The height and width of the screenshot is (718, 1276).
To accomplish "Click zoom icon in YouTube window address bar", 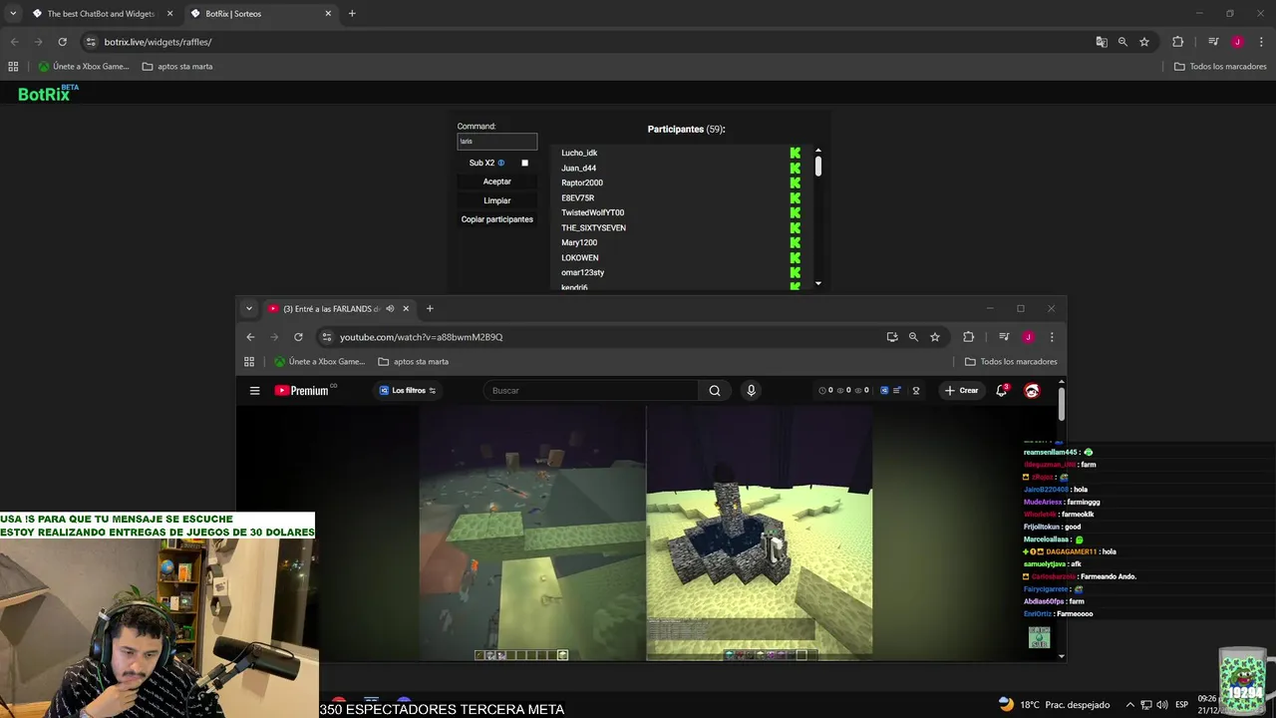I will (913, 337).
